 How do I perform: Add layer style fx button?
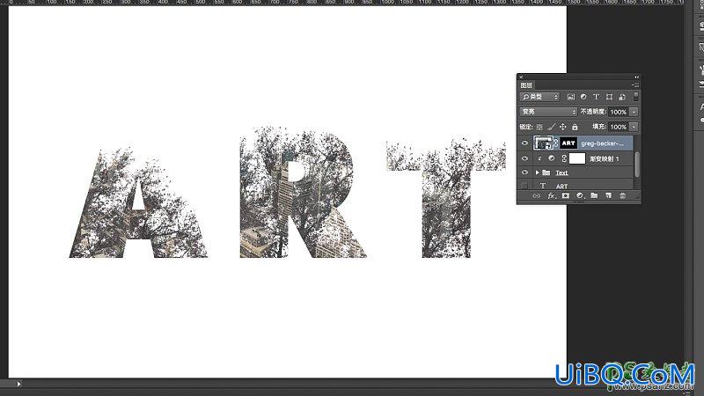(551, 195)
